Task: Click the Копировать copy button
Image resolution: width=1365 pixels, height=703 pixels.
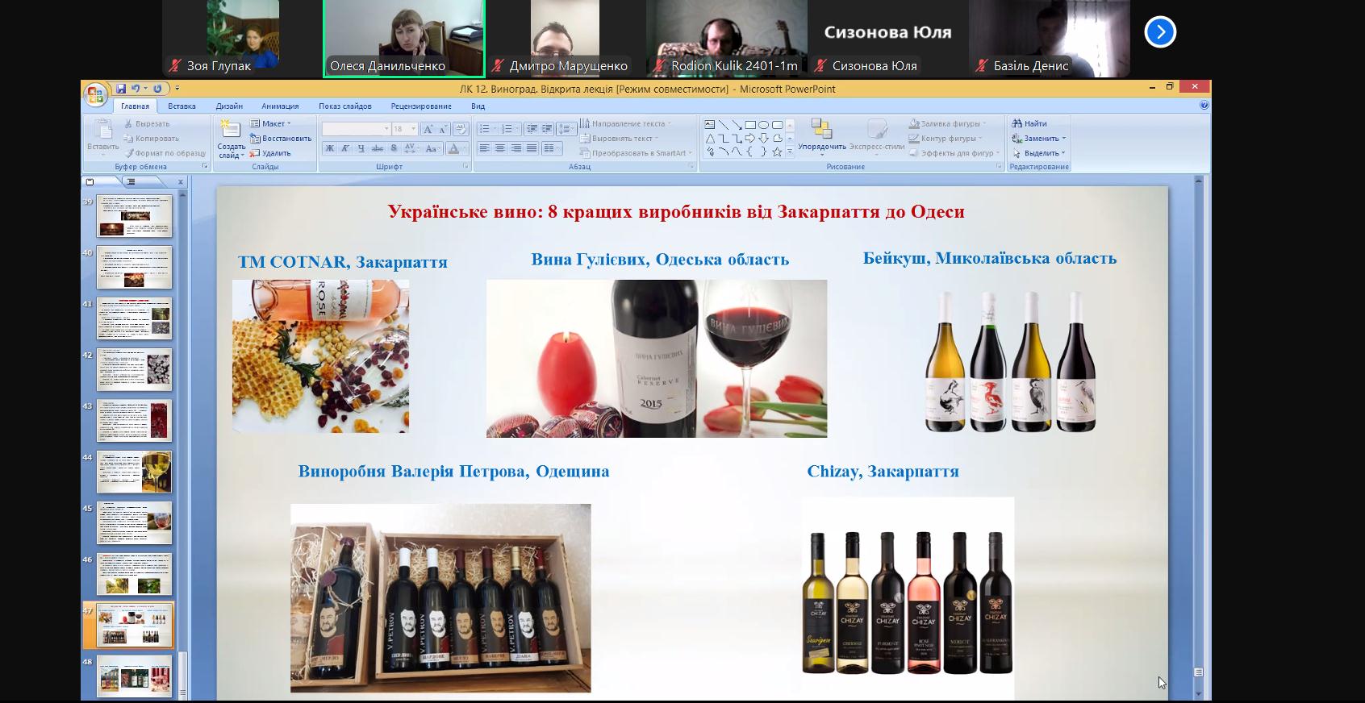Action: pyautogui.click(x=152, y=138)
